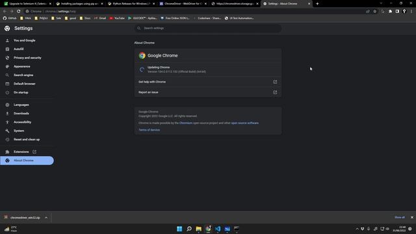Switch to the chromedriver.storage tab
416x234 pixels.
[235, 4]
